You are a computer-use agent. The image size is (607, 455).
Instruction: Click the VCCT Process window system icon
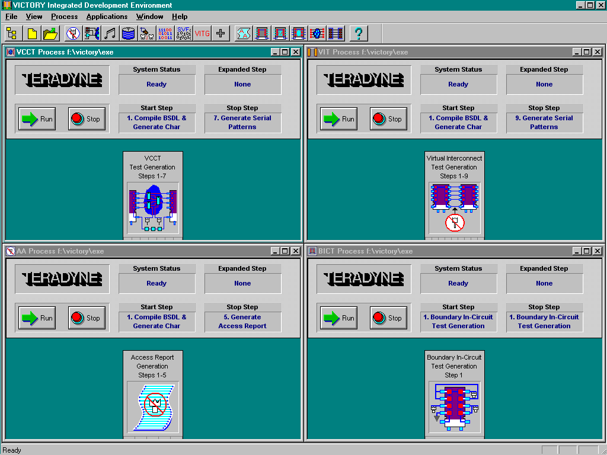tap(11, 52)
